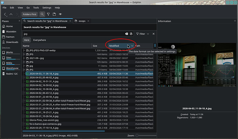Save the search with the disk icon
The image size is (238, 139).
coord(131,34)
